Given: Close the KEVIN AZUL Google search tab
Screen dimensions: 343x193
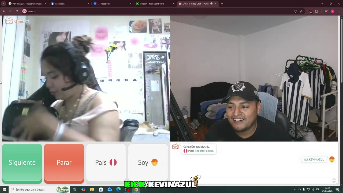Looking at the screenshot, I should pyautogui.click(x=46, y=4).
